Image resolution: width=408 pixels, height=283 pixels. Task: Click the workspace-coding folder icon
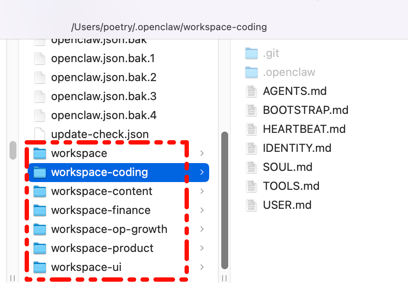[x=40, y=173]
